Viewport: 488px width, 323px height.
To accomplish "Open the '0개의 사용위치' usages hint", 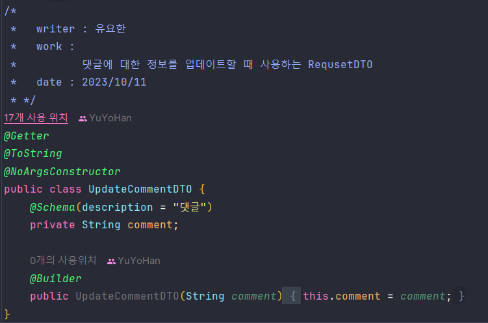I will click(63, 260).
